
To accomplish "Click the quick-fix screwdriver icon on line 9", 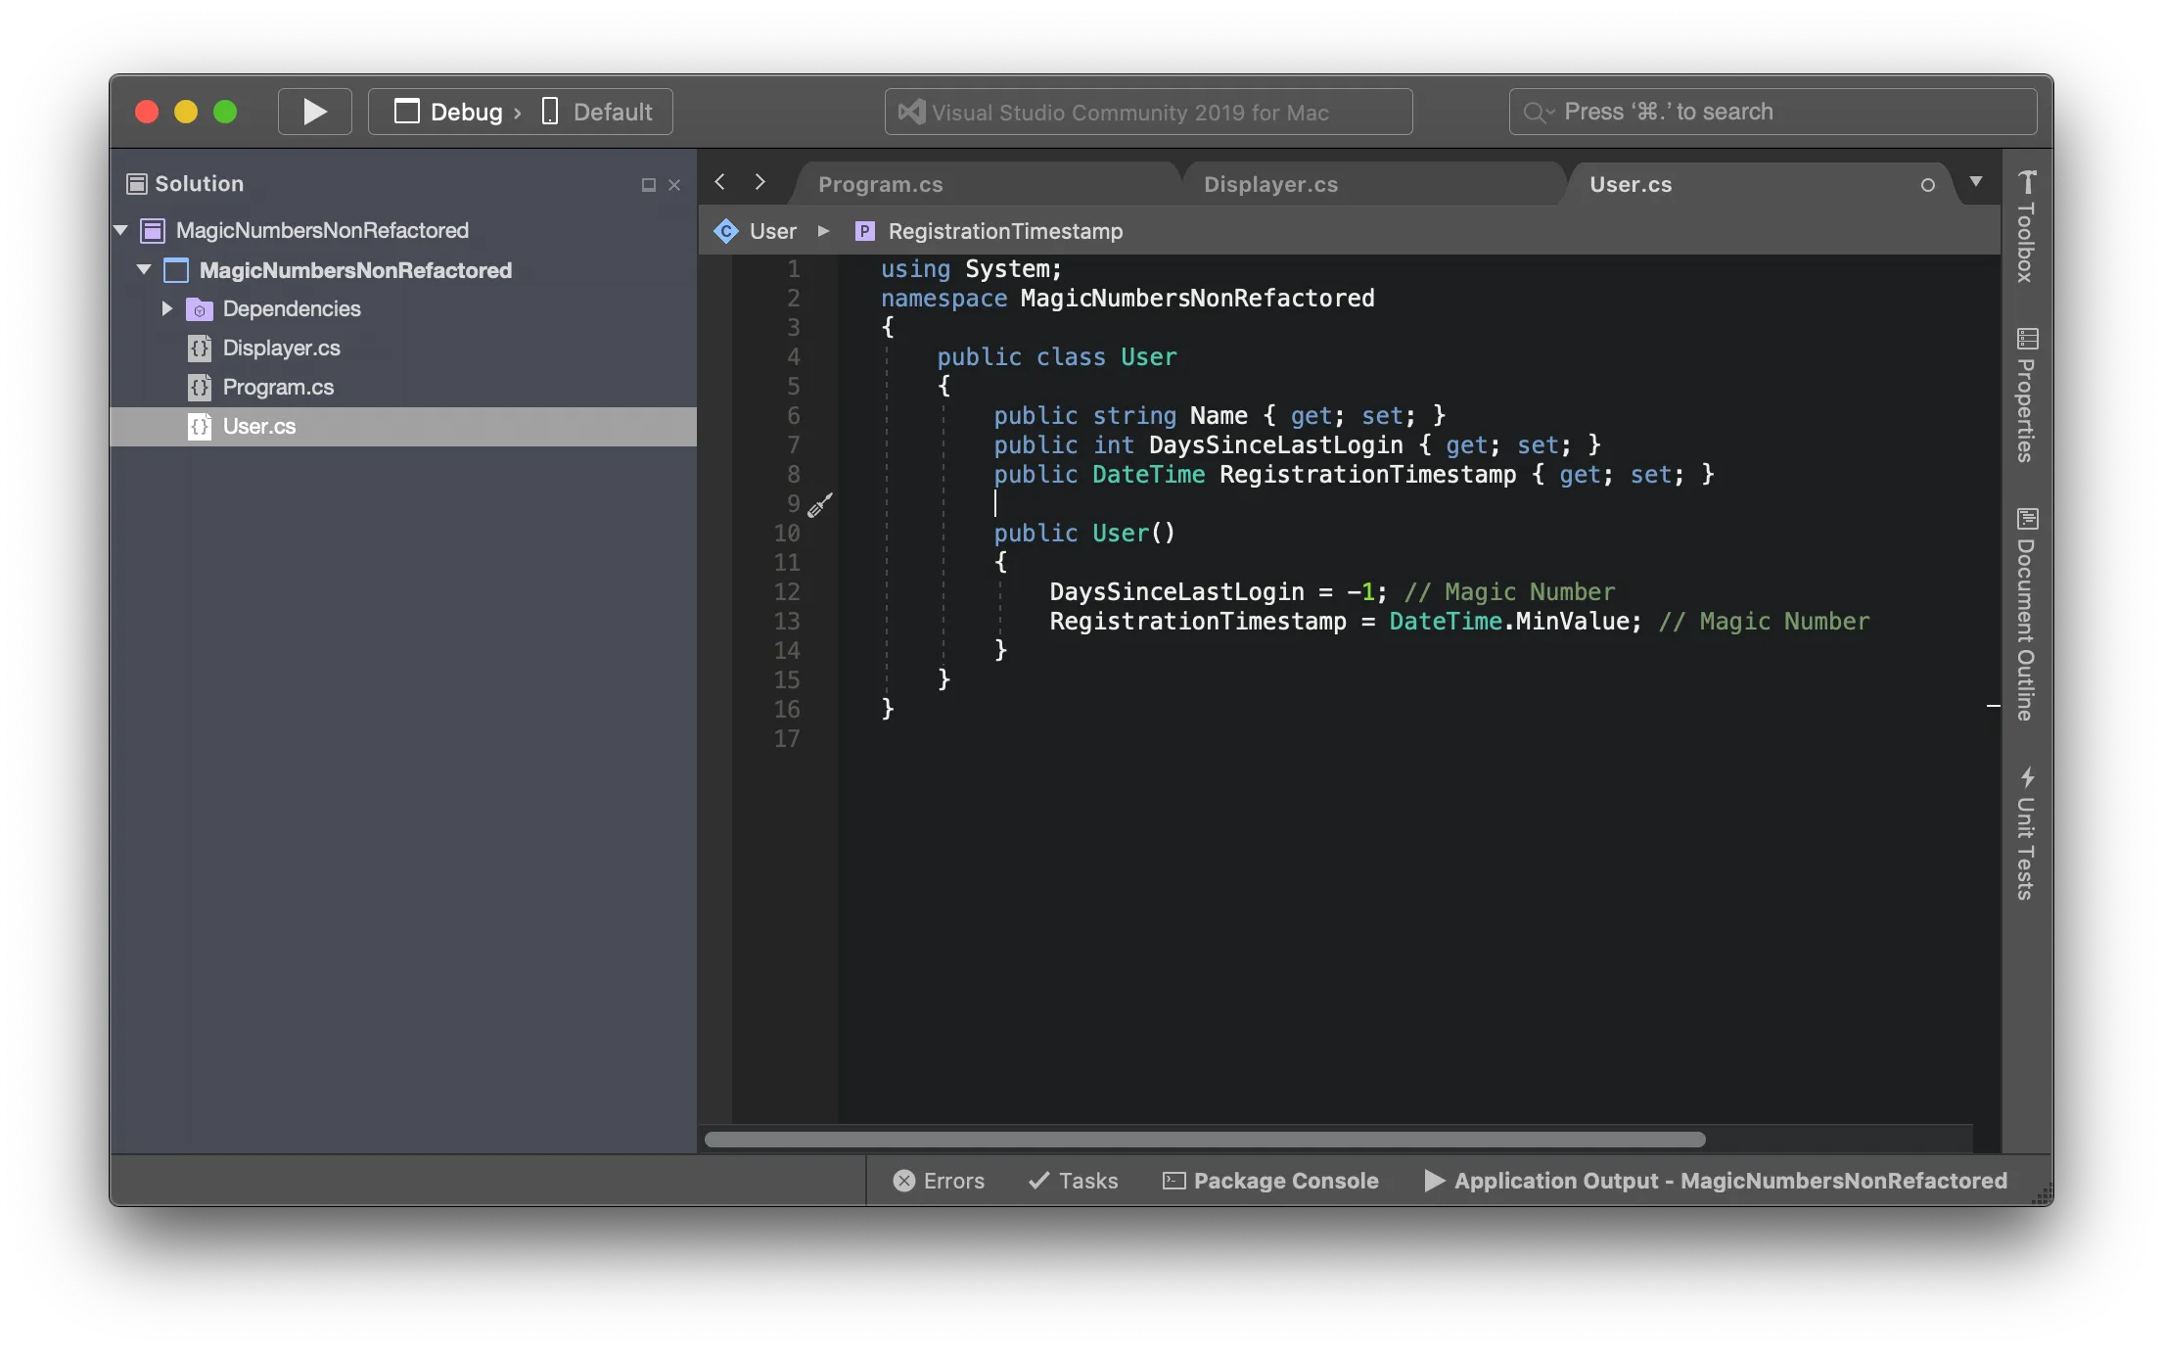I will (820, 505).
